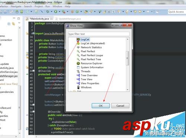Click the greyed Forward navigation arrow
The image size is (186, 138).
click(148, 12)
